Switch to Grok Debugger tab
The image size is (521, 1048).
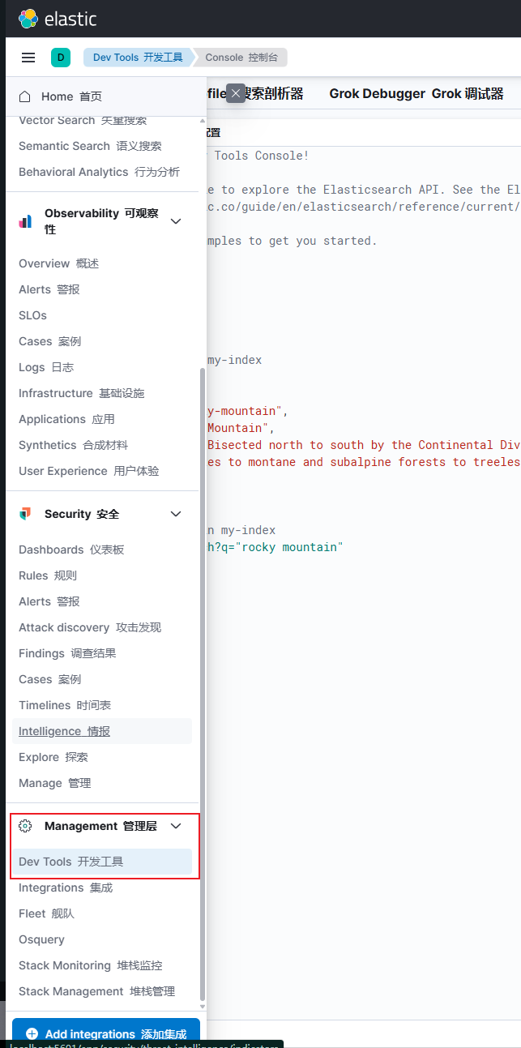[x=416, y=94]
